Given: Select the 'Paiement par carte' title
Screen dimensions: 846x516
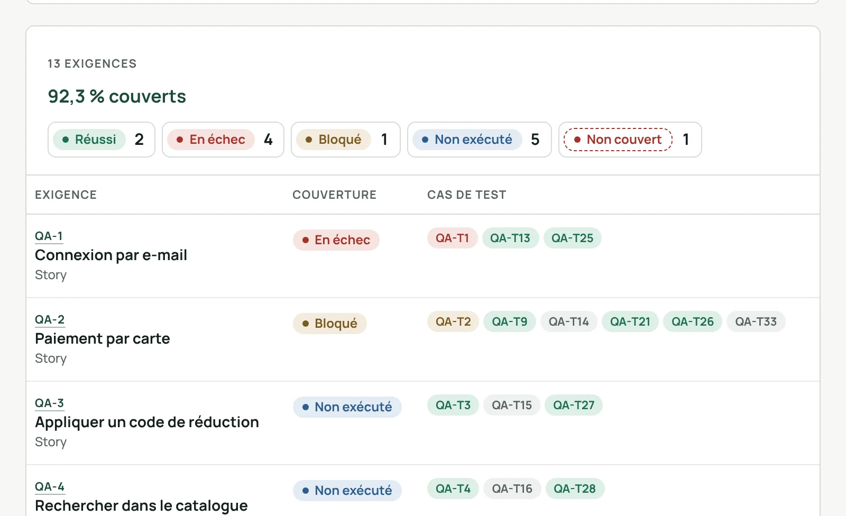Looking at the screenshot, I should [x=103, y=339].
